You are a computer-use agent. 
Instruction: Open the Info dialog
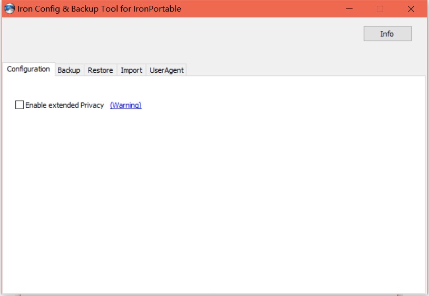(x=387, y=34)
